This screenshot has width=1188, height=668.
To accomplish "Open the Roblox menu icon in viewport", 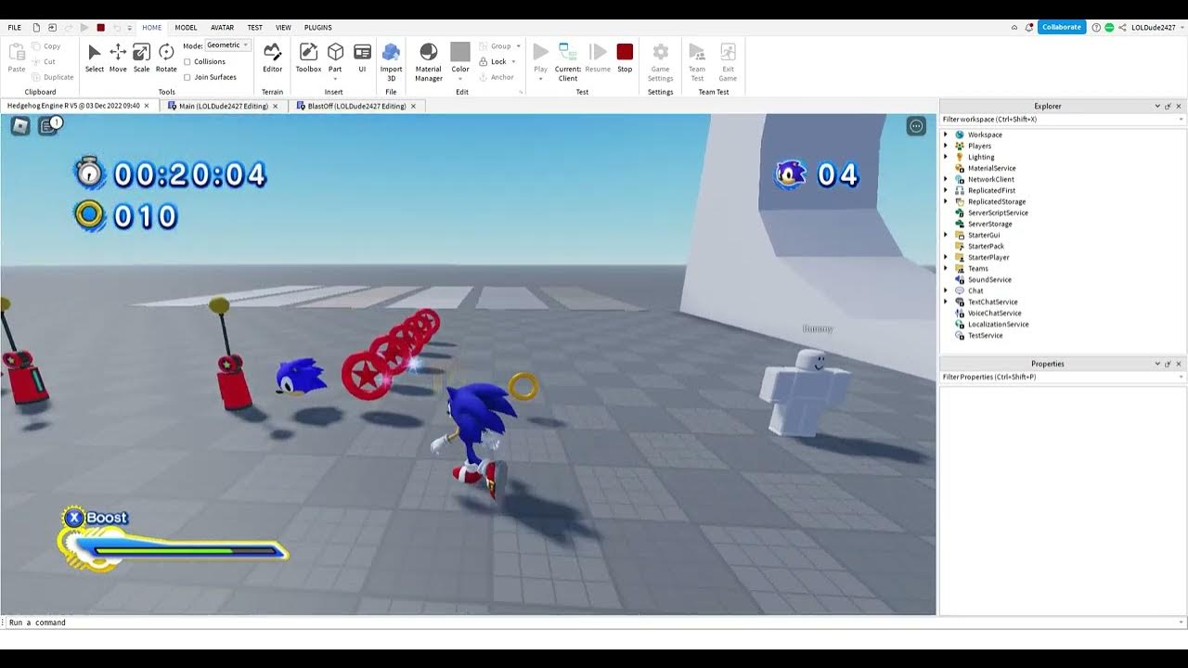I will click(20, 126).
